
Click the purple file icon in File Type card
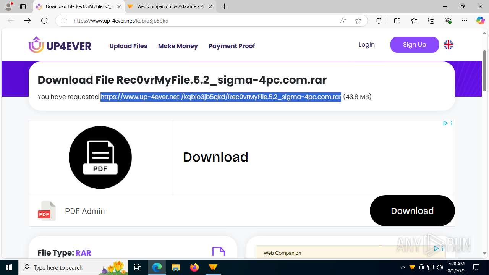point(219,252)
